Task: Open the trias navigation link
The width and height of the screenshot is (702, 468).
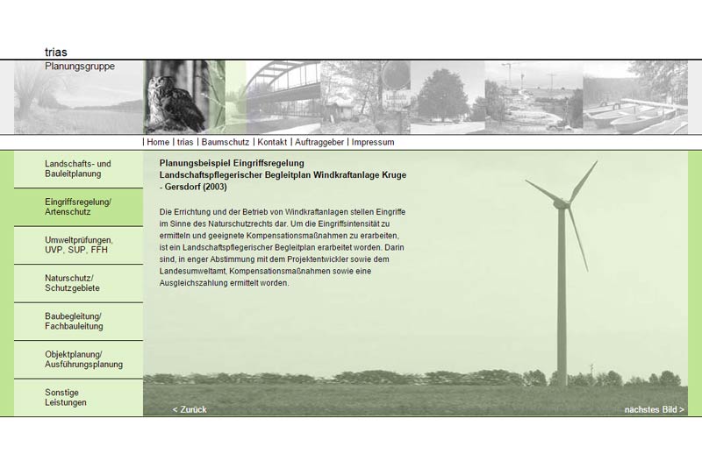Action: (x=185, y=142)
